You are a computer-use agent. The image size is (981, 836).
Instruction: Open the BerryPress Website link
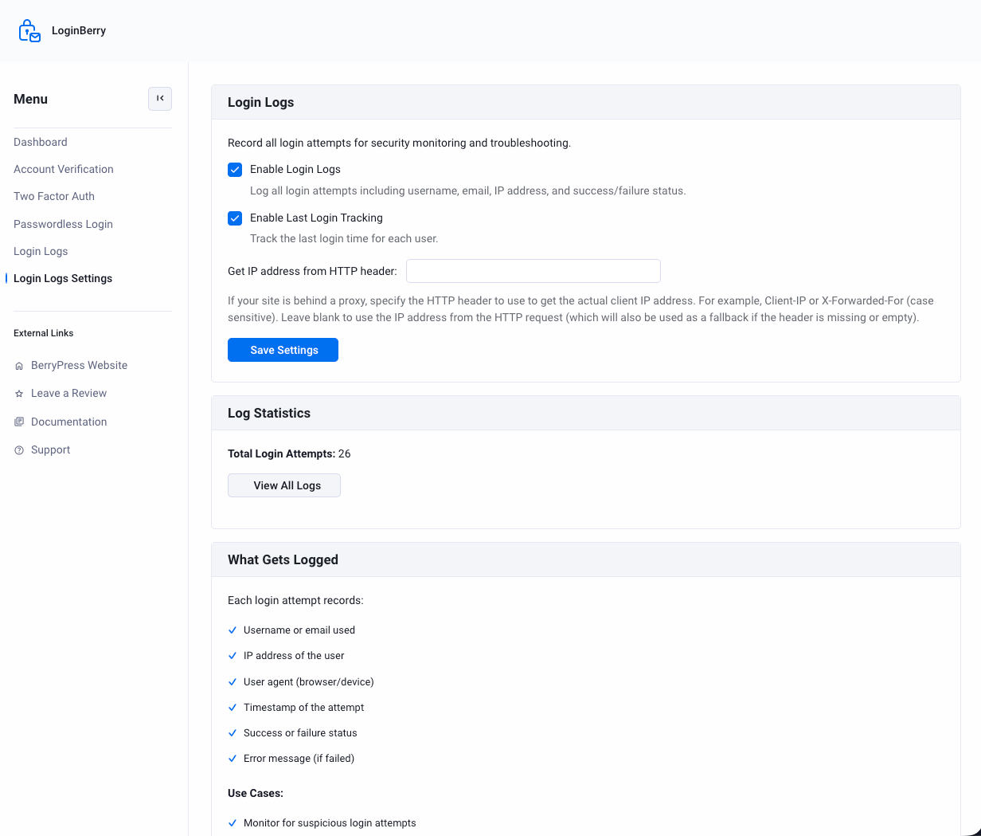pyautogui.click(x=80, y=365)
